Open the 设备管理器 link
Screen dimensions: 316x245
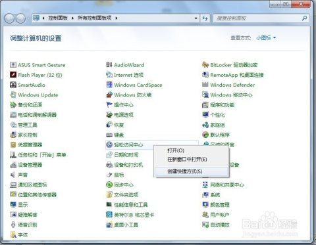click(x=30, y=165)
